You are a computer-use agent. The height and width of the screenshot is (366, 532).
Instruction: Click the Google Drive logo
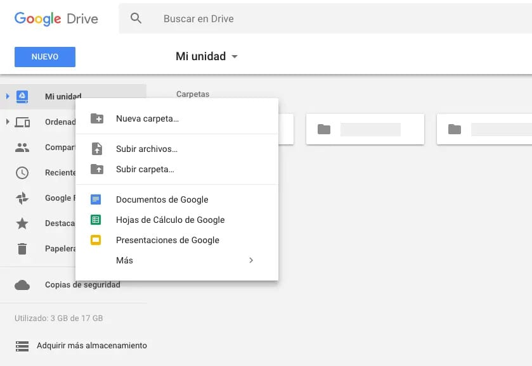[x=56, y=18]
